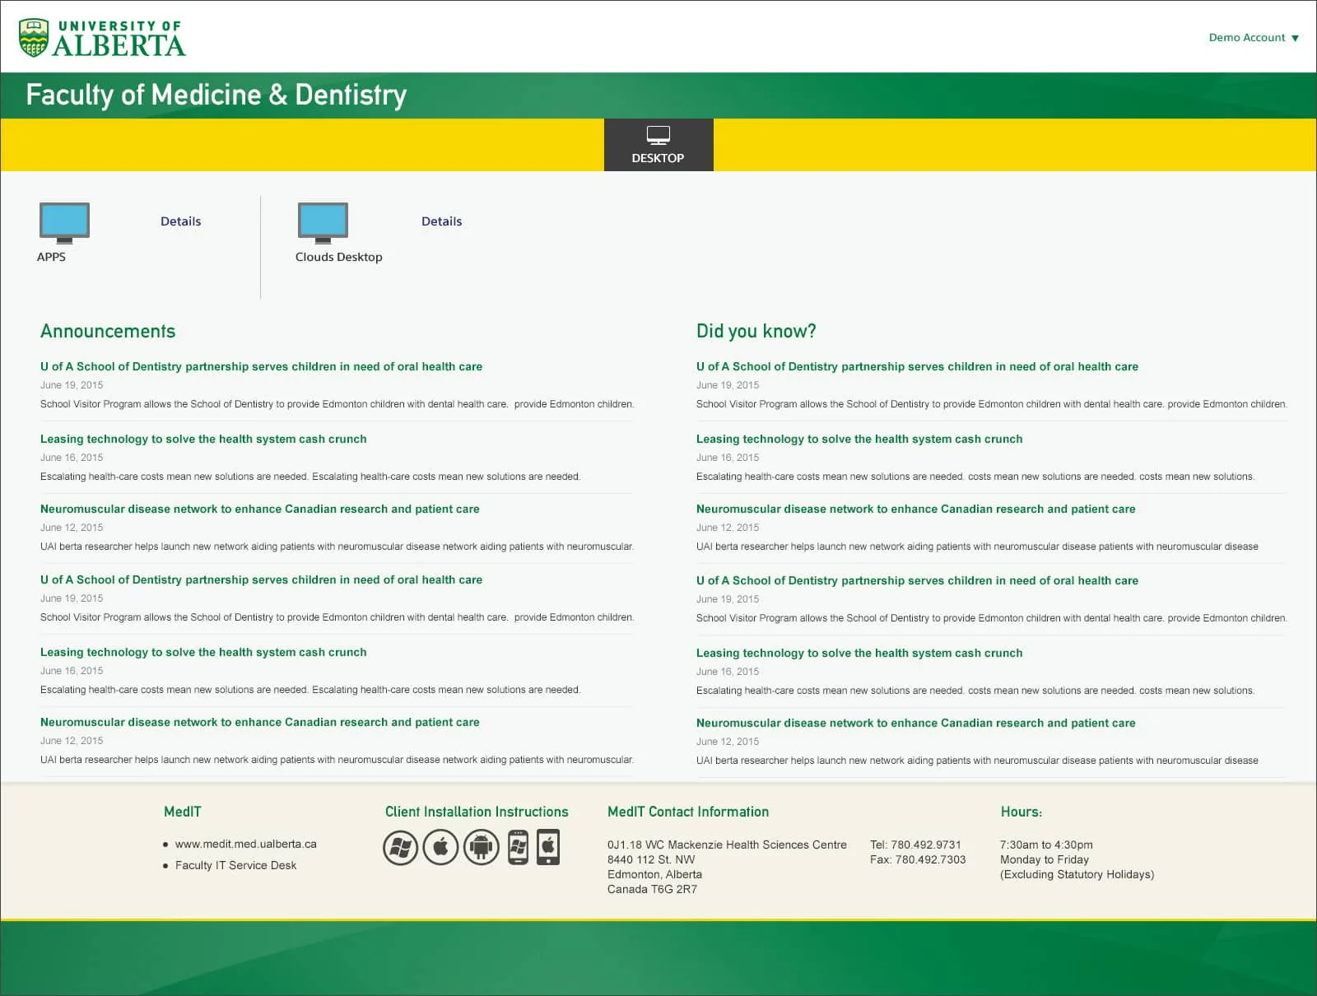Image resolution: width=1317 pixels, height=996 pixels.
Task: Click the APPS label text
Action: [x=51, y=257]
